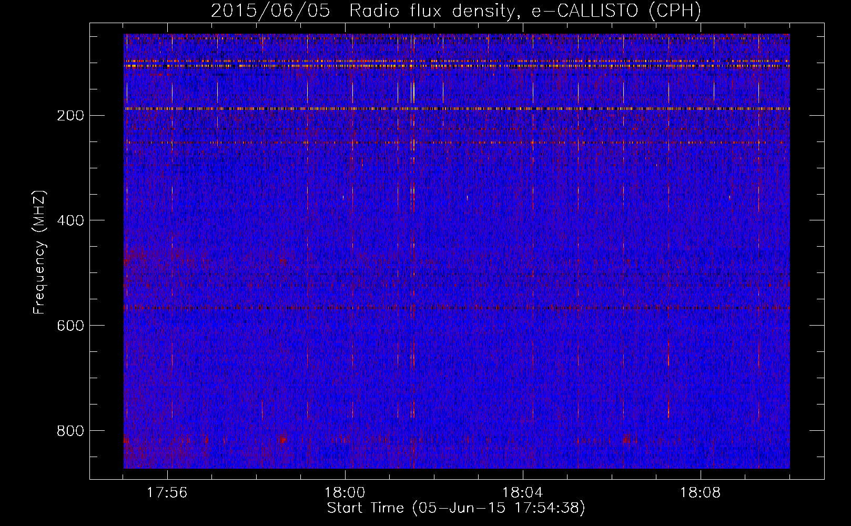This screenshot has height=526, width=851.
Task: Select the 200 frequency tick label
Action: (70, 116)
